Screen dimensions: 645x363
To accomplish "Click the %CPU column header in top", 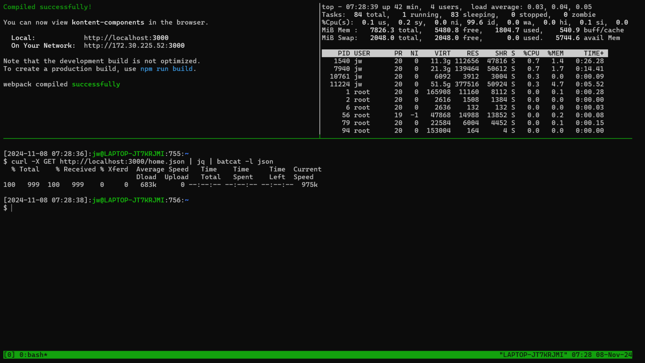I will [531, 54].
